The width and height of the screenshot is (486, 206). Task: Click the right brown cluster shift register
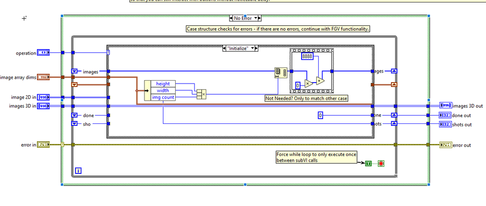pyautogui.click(x=394, y=84)
